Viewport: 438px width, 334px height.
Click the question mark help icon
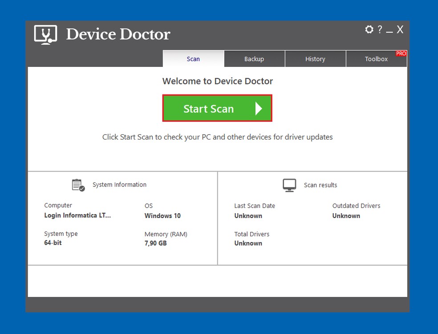coord(380,29)
